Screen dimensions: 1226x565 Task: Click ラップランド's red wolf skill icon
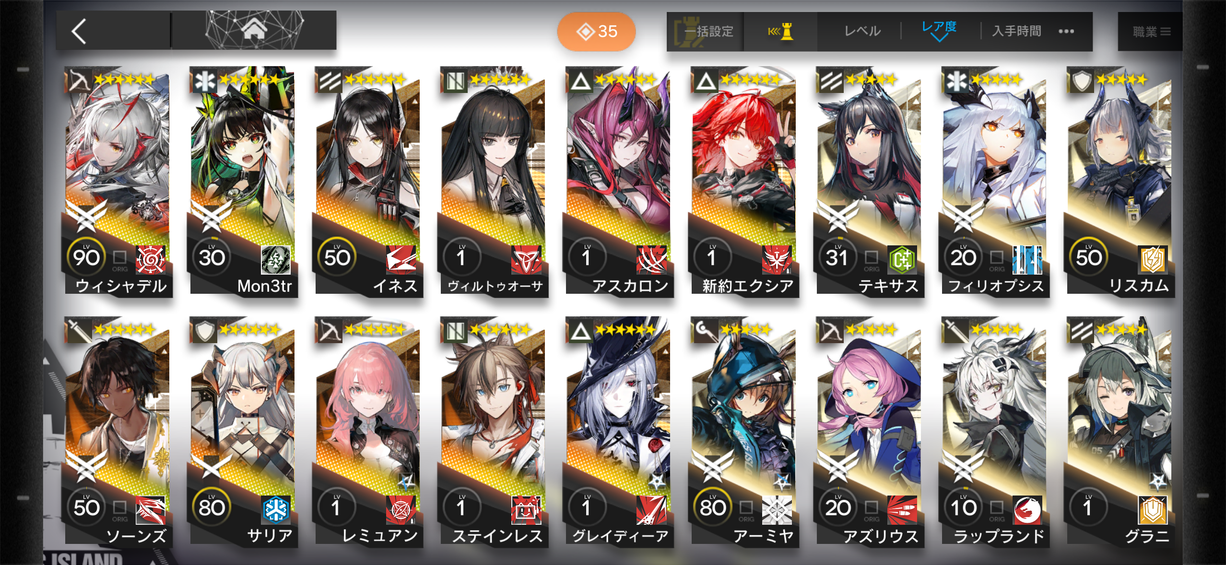[1027, 510]
